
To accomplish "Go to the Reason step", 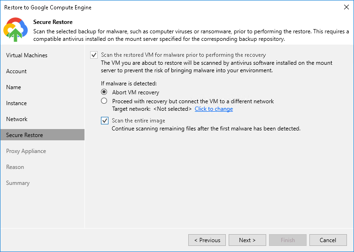I will tap(15, 167).
